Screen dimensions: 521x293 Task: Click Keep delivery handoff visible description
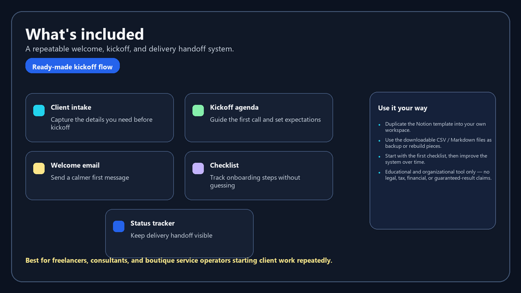172,235
